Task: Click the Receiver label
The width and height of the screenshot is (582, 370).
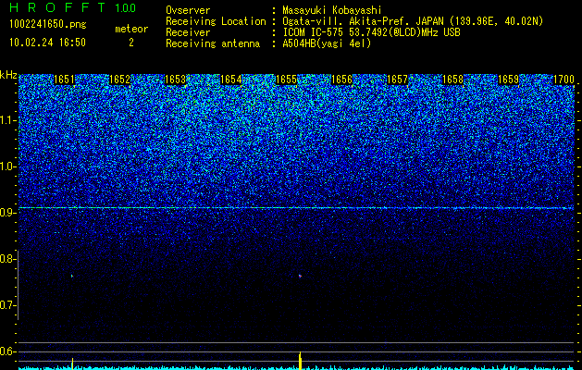Action: pos(188,32)
